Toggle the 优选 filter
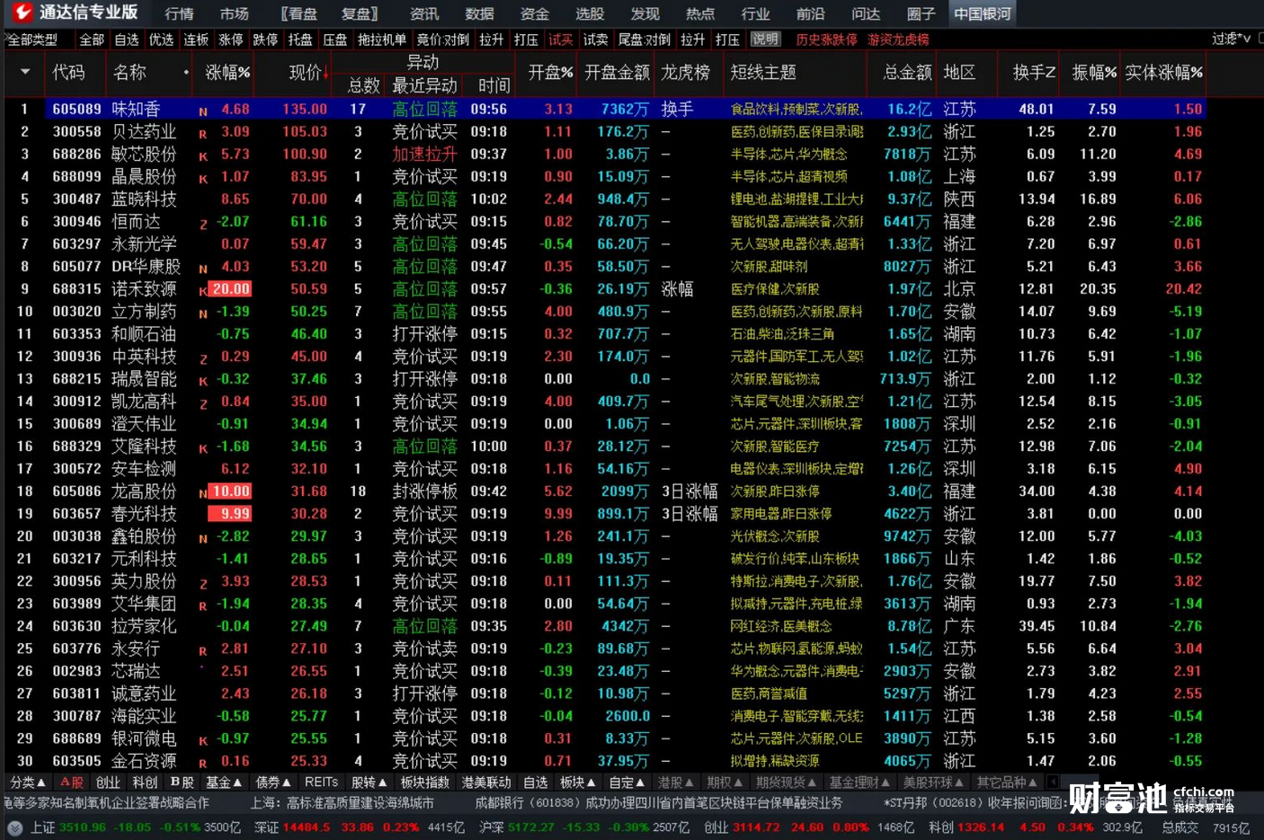Viewport: 1264px width, 840px height. tap(161, 40)
